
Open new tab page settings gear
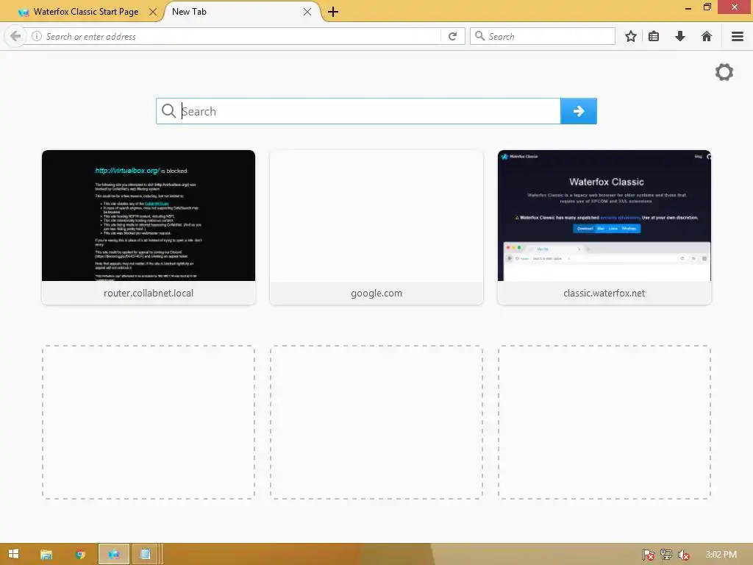(724, 72)
